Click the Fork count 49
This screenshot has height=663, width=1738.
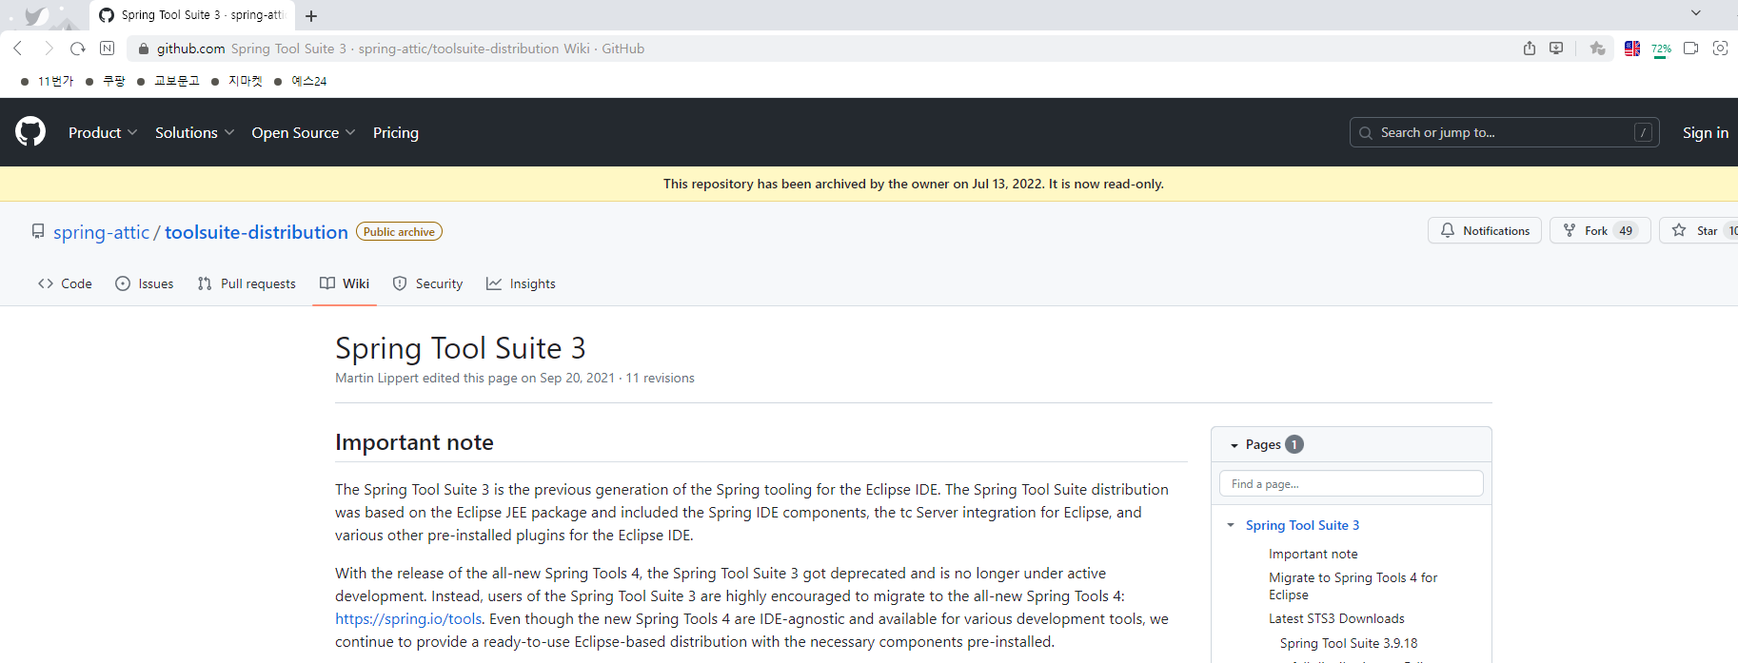[x=1626, y=230]
